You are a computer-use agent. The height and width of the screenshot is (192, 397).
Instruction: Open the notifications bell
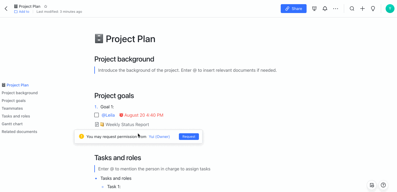pos(325,9)
